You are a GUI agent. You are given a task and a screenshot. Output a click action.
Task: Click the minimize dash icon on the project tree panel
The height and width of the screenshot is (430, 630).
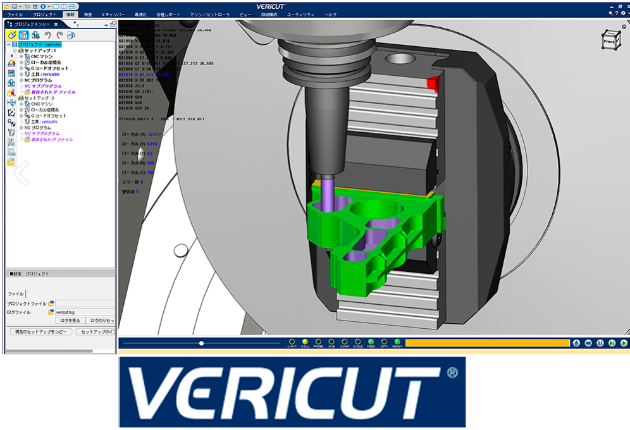click(x=106, y=25)
